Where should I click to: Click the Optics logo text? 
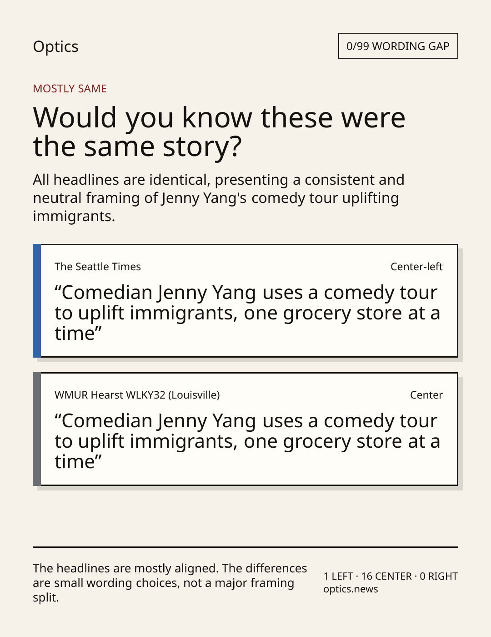point(55,46)
